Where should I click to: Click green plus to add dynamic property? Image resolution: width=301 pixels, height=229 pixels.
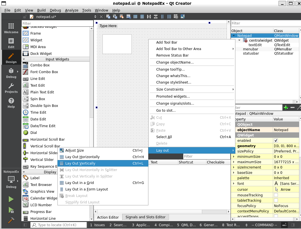point(286,107)
